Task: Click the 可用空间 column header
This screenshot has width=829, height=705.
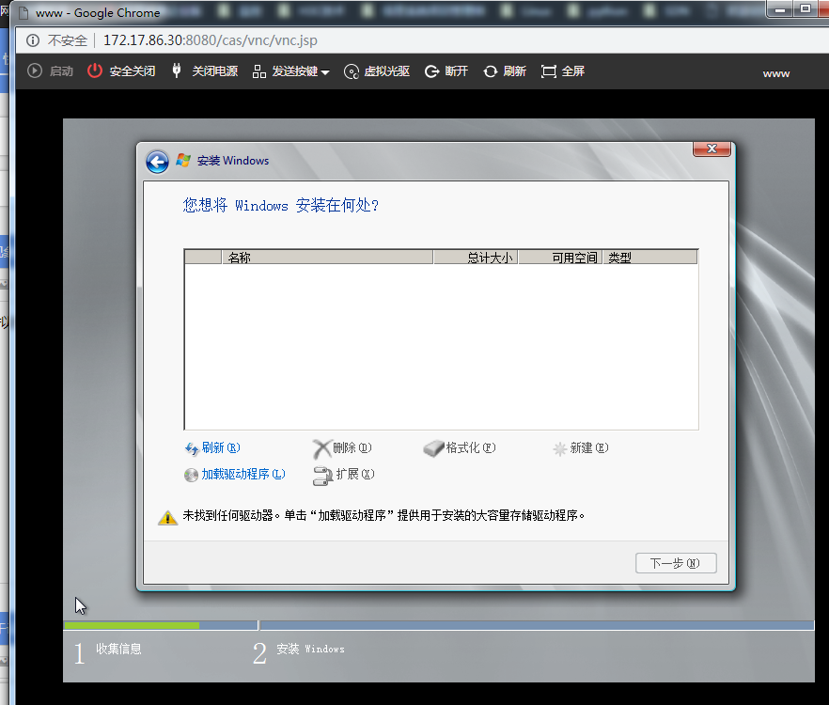Action: pyautogui.click(x=560, y=257)
